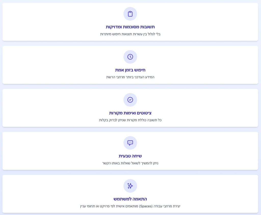Screen dimensions: 261x215
Task: Click the Spaces workspace description text
Action: click(130, 206)
